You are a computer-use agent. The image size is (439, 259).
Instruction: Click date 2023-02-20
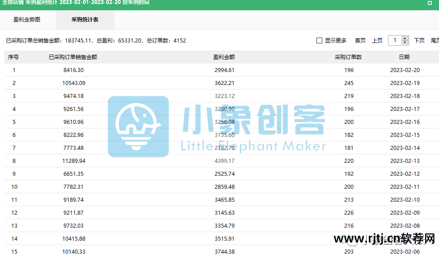(x=405, y=70)
